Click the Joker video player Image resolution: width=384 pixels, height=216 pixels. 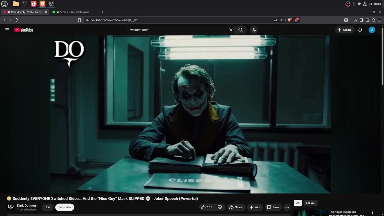pyautogui.click(x=190, y=114)
